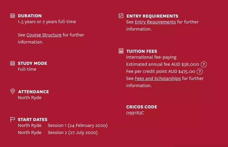Click the Entry Requirements heading
The image size is (228, 147).
152,16
